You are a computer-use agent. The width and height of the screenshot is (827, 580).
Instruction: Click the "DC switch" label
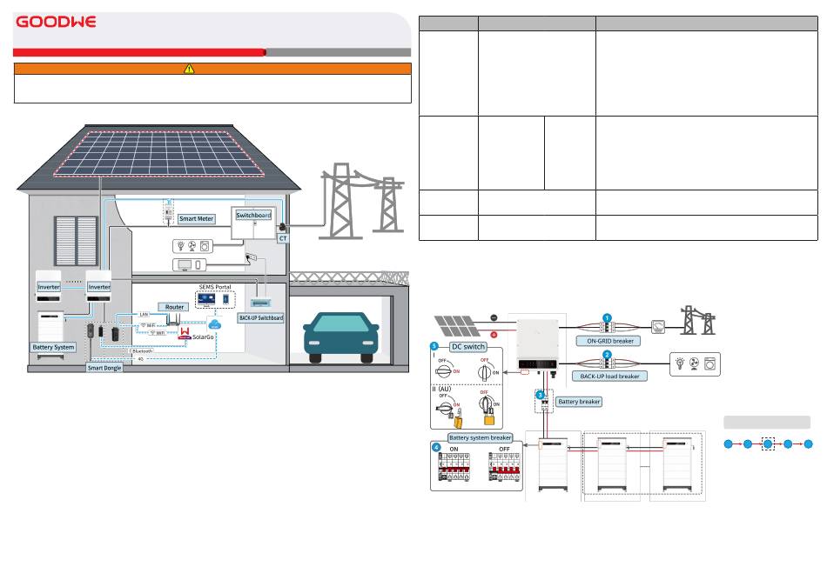pyautogui.click(x=468, y=347)
